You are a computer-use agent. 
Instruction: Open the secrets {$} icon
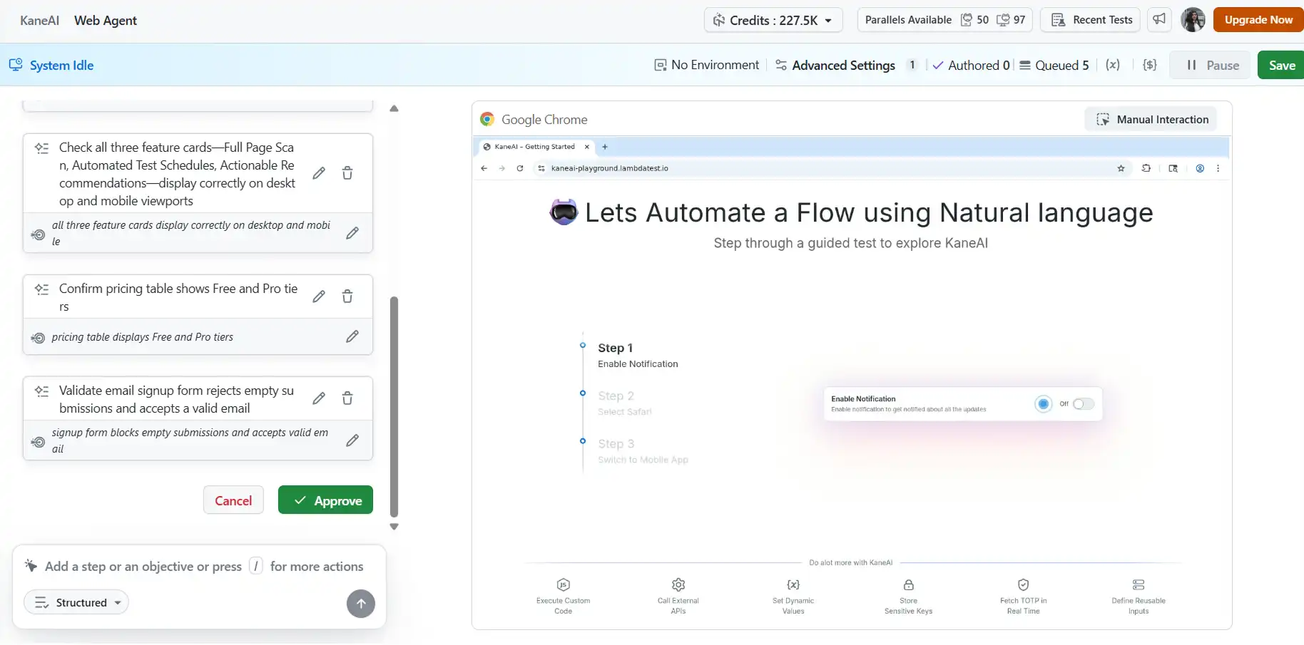click(1149, 65)
